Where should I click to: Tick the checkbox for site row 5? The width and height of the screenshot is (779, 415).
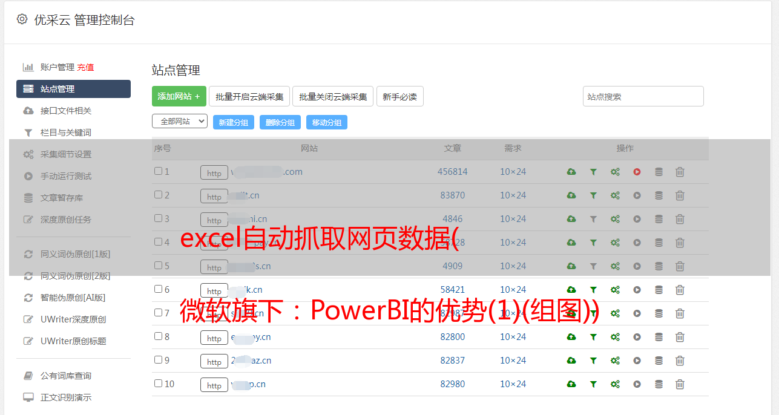[x=158, y=266]
